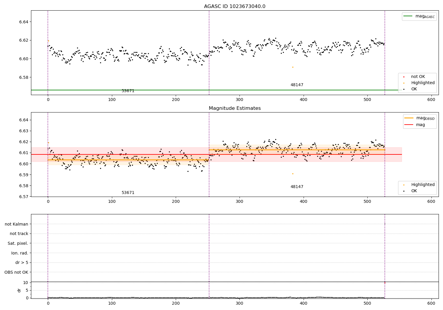This screenshot has width=443, height=310.
Task: Click OBSID label 48147 in Magnitude Estimates plot
Action: 297,187
